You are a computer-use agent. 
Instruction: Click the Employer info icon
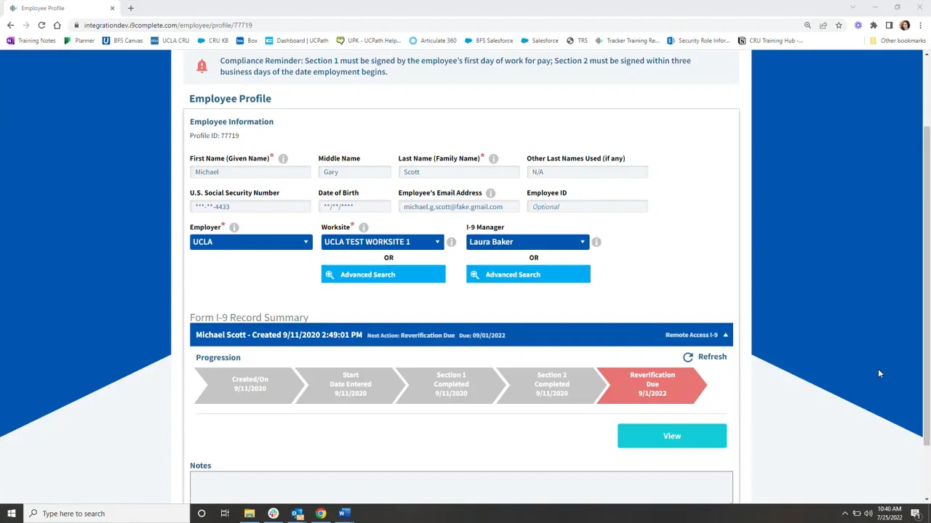234,228
